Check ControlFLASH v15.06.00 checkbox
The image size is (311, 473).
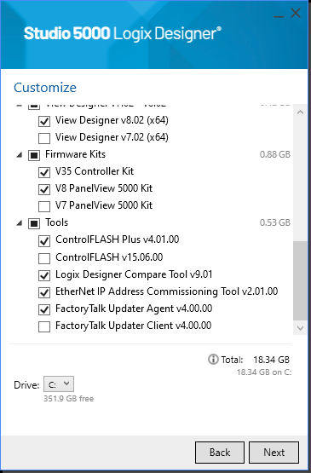[x=44, y=258]
